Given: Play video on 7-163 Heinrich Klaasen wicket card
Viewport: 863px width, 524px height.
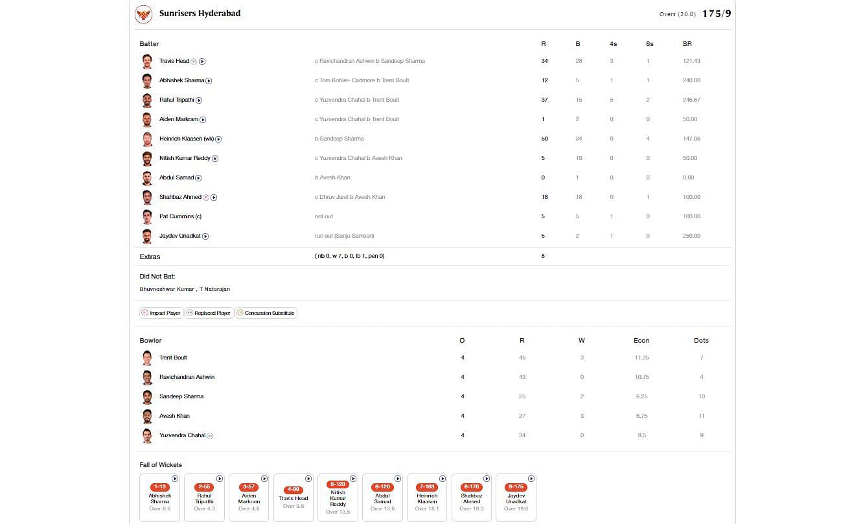Looking at the screenshot, I should click(x=442, y=479).
